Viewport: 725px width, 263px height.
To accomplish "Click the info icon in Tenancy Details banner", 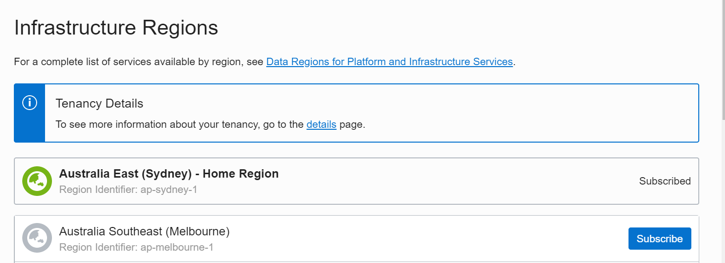I will coord(30,103).
